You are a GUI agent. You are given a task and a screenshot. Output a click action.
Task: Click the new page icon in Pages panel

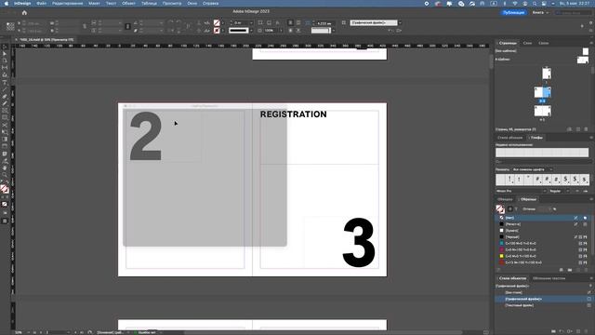tap(578, 129)
